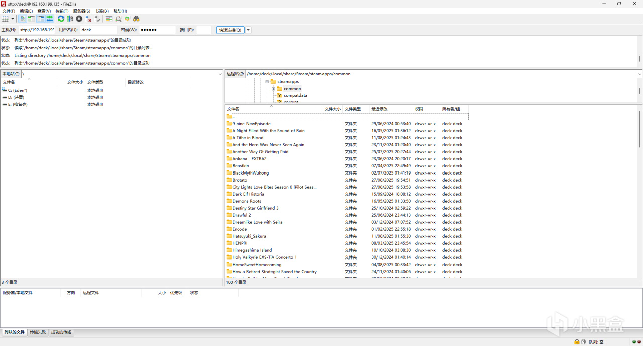Viewport: 643px width, 346px height.
Task: Open the Site Manager dropdown arrow
Action: (13, 19)
